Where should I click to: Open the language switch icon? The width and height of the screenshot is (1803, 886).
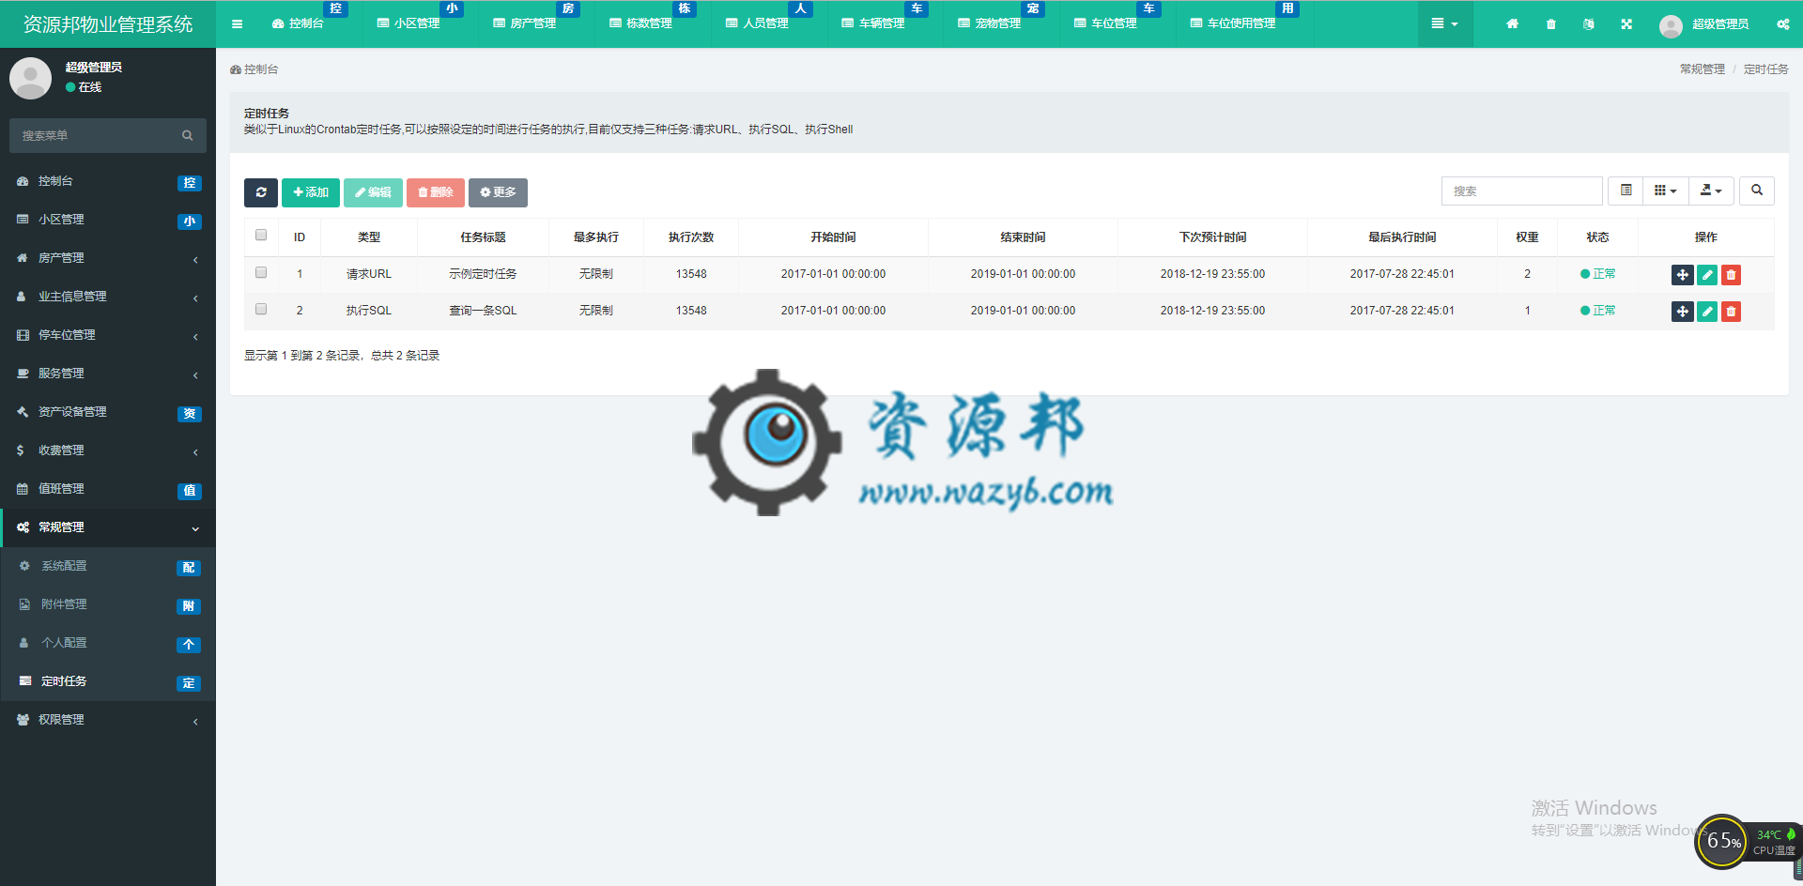1588,23
